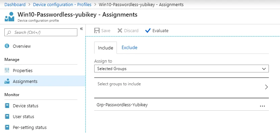Go to Dashboard breadcrumb link
Image resolution: width=280 pixels, height=133 pixels.
click(x=15, y=4)
